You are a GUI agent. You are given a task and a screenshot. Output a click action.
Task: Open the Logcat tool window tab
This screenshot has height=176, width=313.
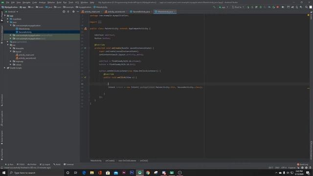[45, 164]
